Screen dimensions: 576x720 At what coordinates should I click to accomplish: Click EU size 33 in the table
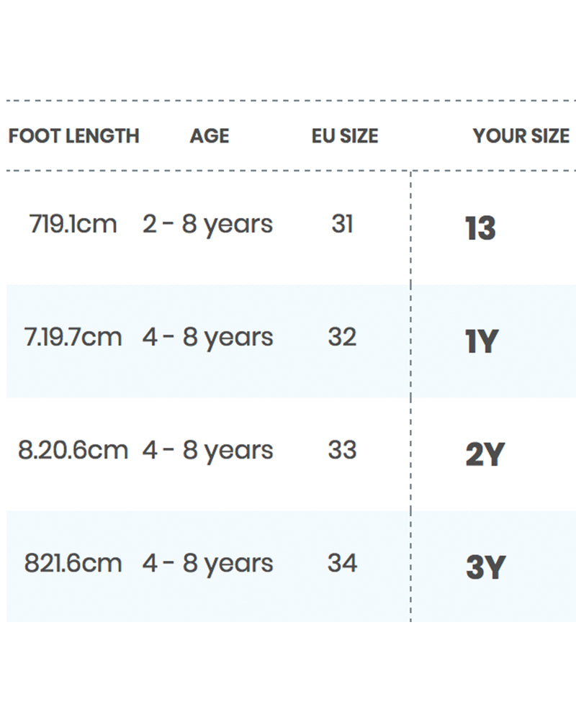[342, 450]
